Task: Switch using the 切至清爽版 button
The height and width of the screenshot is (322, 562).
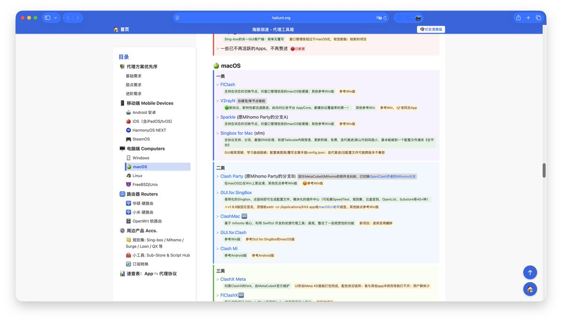Action: pyautogui.click(x=430, y=29)
